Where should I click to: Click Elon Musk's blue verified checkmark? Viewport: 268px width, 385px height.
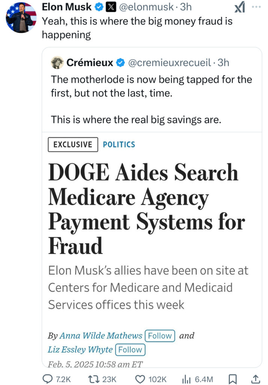click(99, 7)
